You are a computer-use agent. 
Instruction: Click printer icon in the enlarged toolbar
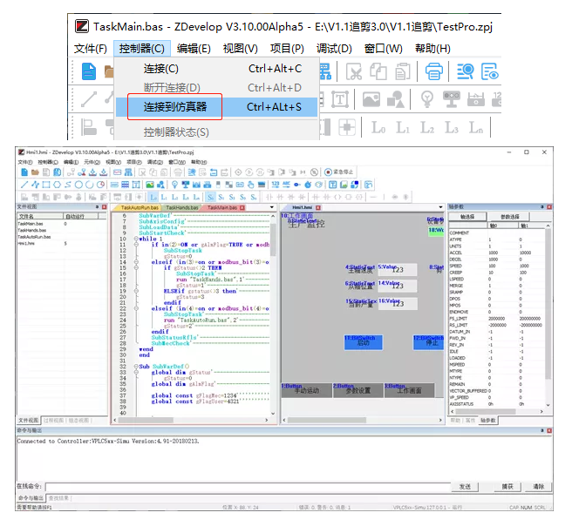[433, 71]
